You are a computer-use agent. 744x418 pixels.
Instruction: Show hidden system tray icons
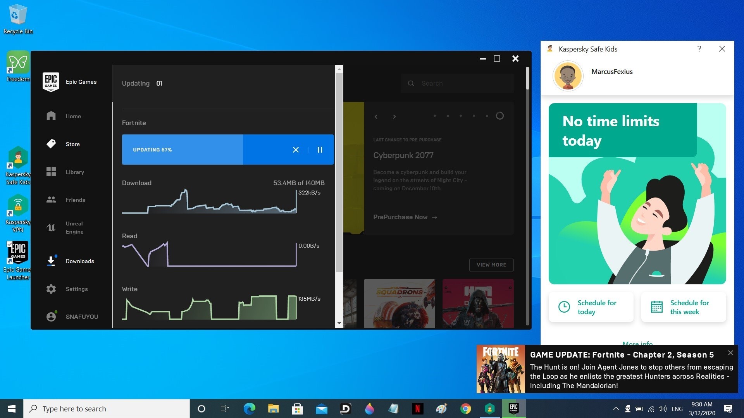[616, 409]
